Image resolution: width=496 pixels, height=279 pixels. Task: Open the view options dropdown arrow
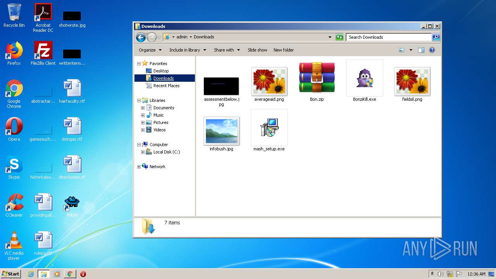tap(411, 50)
